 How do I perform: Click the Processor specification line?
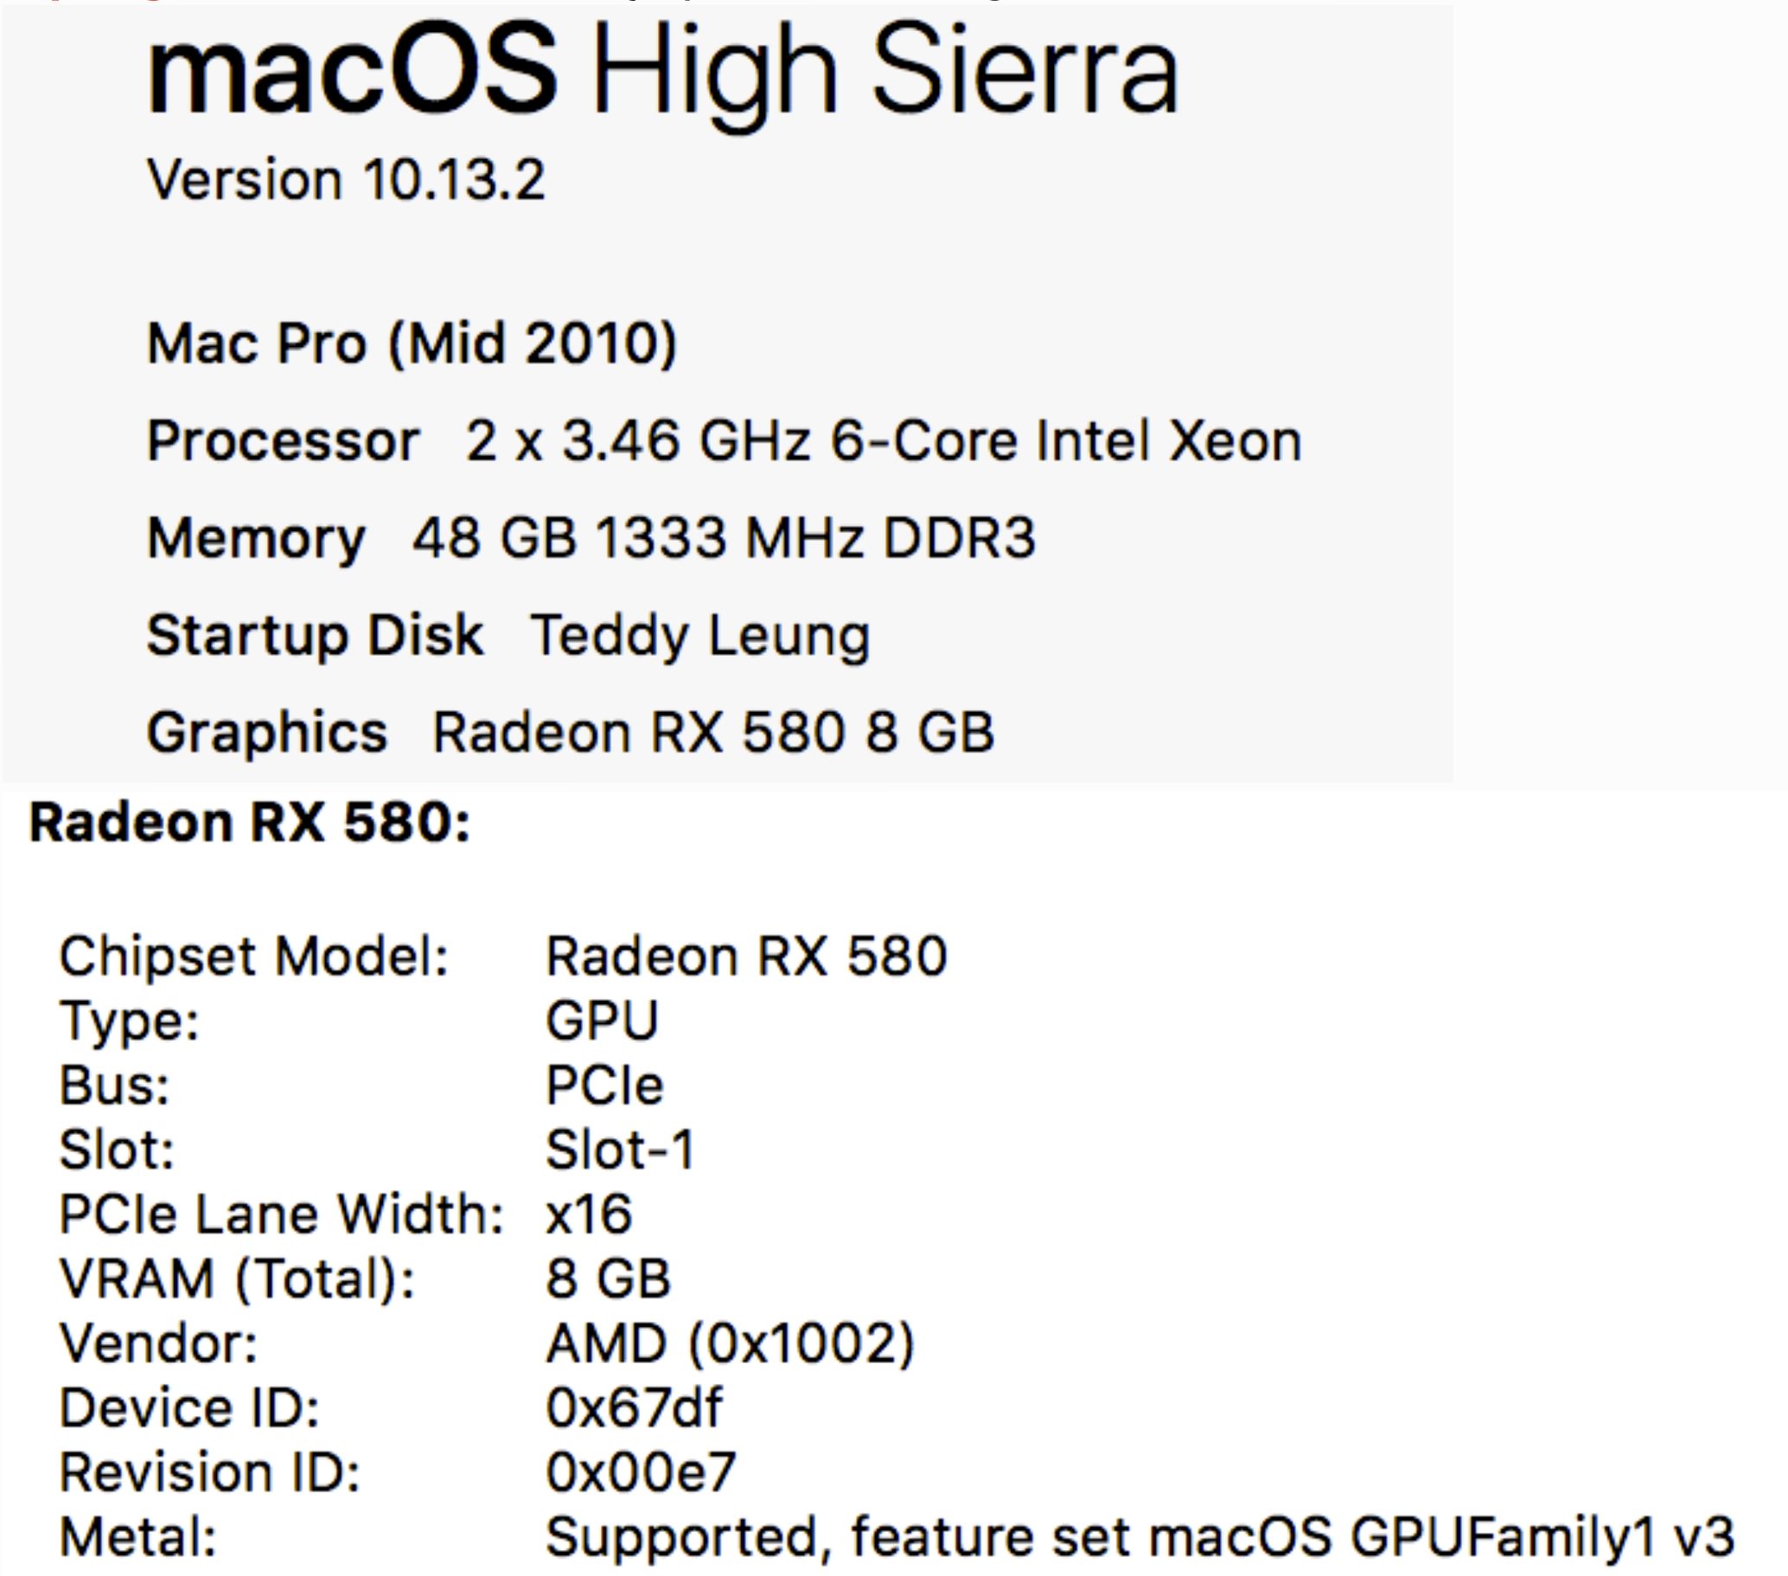(725, 439)
